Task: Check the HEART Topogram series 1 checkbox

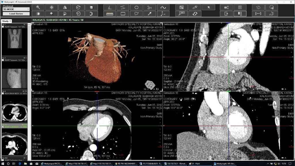Action: (x=3, y=27)
